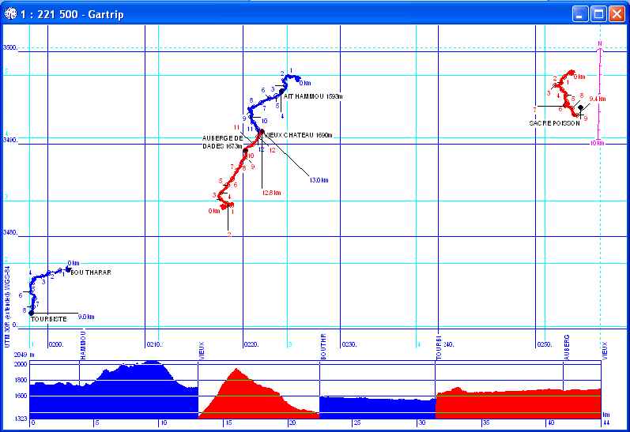Image resolution: width=630 pixels, height=432 pixels.
Task: Click the 13.0 km distance label
Action: click(x=318, y=180)
